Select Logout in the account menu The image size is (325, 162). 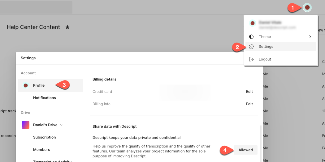point(265,59)
